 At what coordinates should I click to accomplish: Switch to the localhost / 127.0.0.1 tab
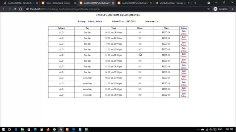click(21, 3)
